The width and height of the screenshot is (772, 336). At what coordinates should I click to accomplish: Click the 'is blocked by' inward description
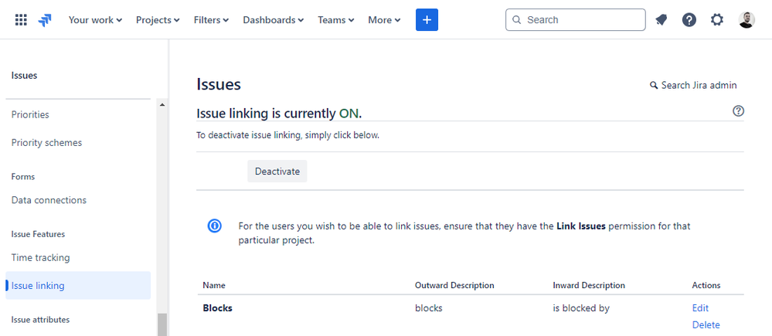(x=581, y=308)
